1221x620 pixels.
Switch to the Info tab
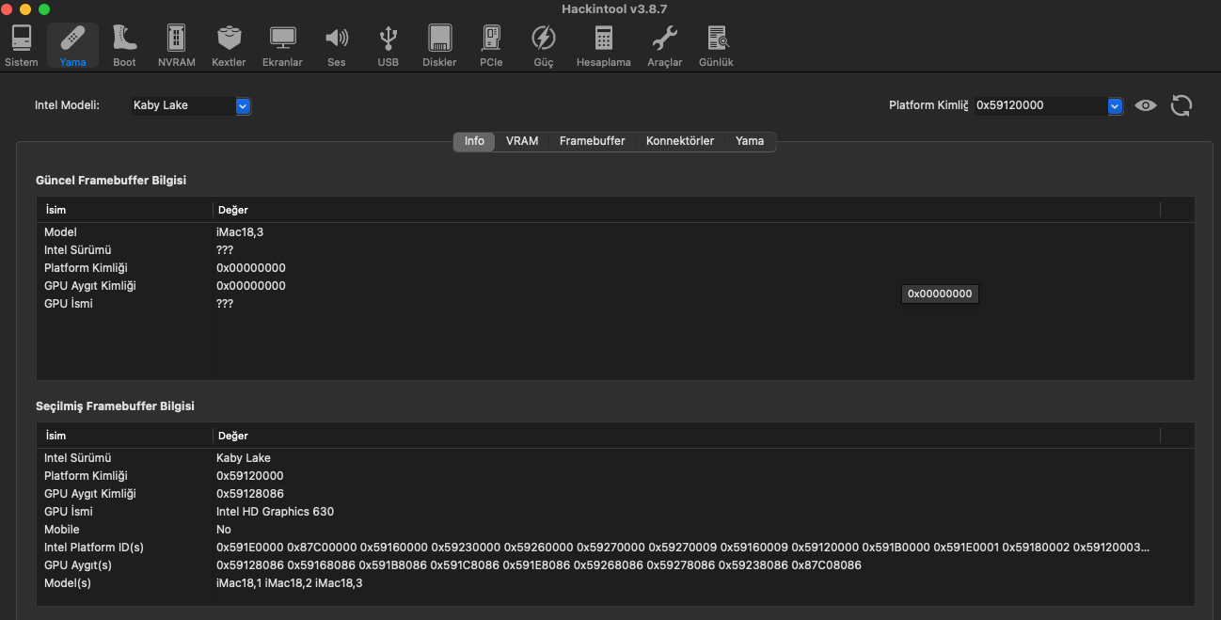pos(474,141)
